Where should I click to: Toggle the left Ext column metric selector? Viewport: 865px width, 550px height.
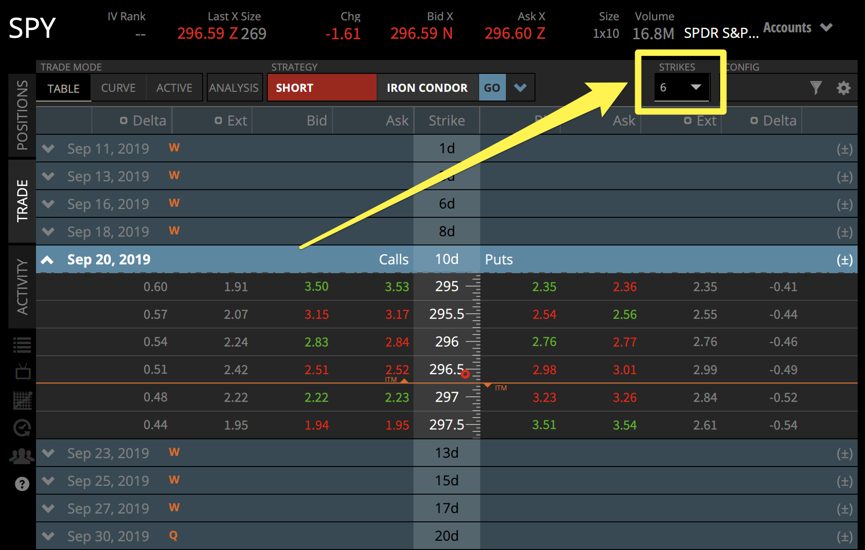pos(218,120)
